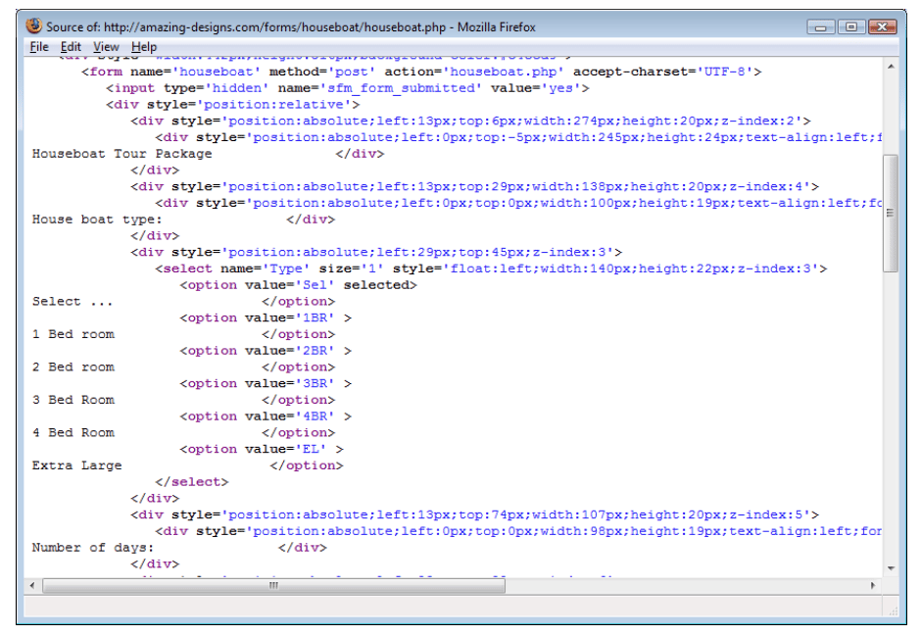Viewport: 921px width, 635px height.
Task: Click option value='Sel' selected line
Action: click(299, 285)
